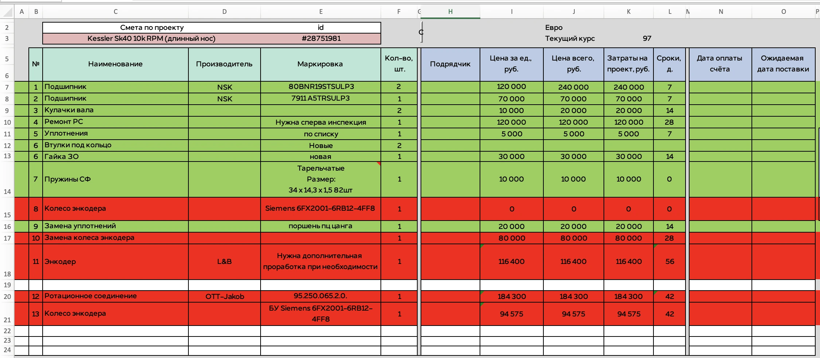Click marking cell '7911 A5TRSULP3'

(x=321, y=99)
